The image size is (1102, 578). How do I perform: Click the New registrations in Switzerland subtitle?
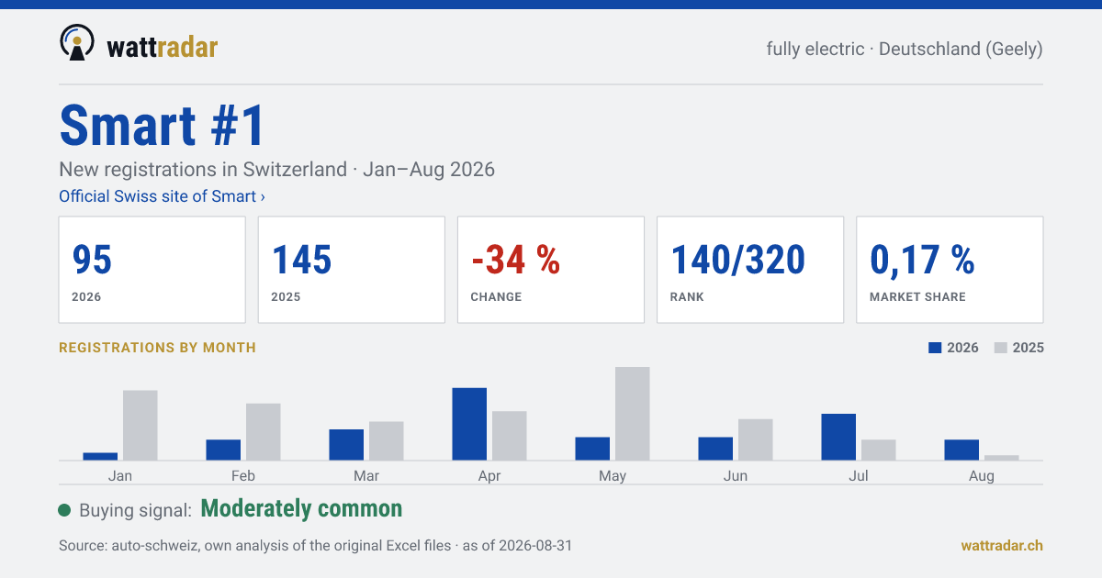[276, 170]
